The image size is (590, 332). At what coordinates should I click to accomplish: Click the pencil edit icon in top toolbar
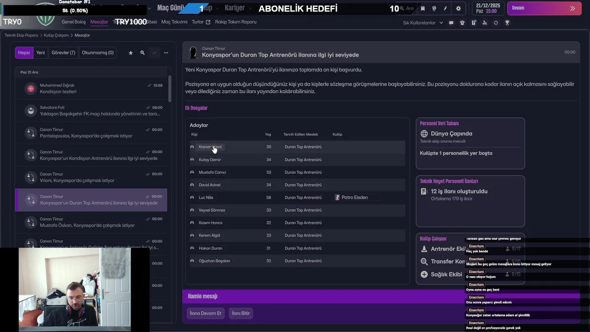445,8
